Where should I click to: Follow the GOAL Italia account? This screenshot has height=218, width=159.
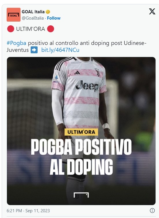(53, 18)
